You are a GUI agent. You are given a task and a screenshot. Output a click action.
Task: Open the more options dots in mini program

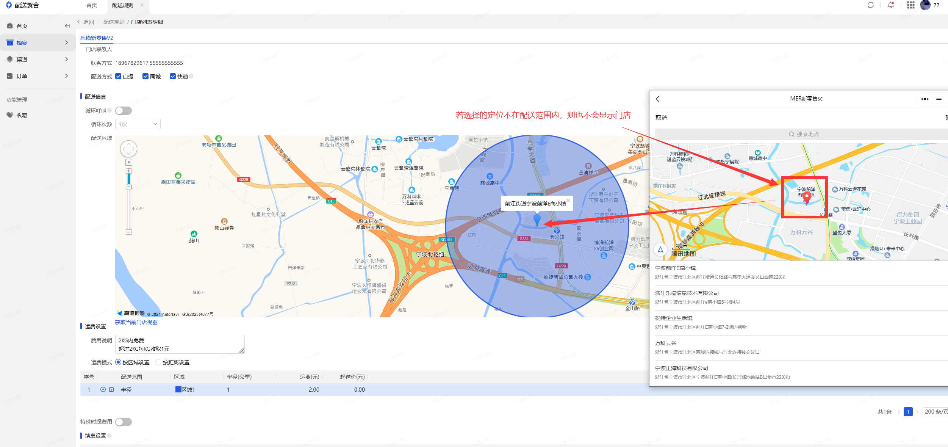pyautogui.click(x=925, y=99)
